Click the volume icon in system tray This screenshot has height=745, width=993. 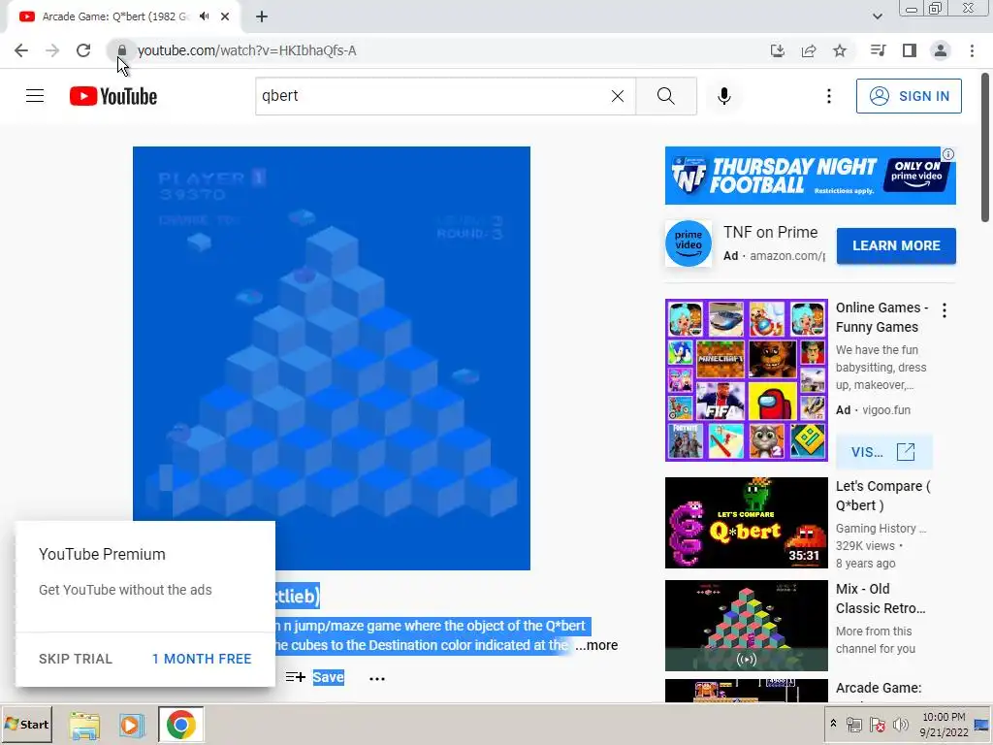pyautogui.click(x=900, y=725)
